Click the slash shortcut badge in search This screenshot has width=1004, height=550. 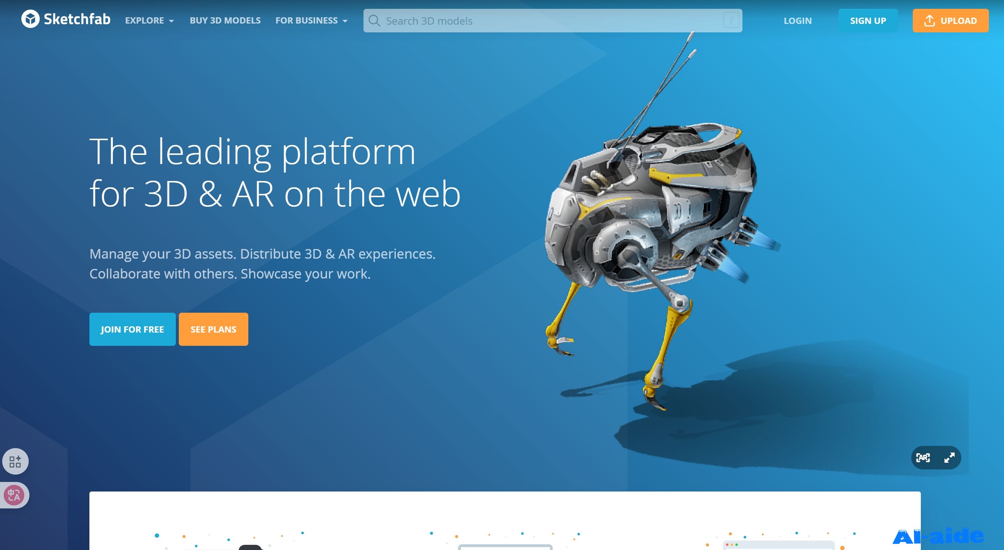[x=731, y=21]
